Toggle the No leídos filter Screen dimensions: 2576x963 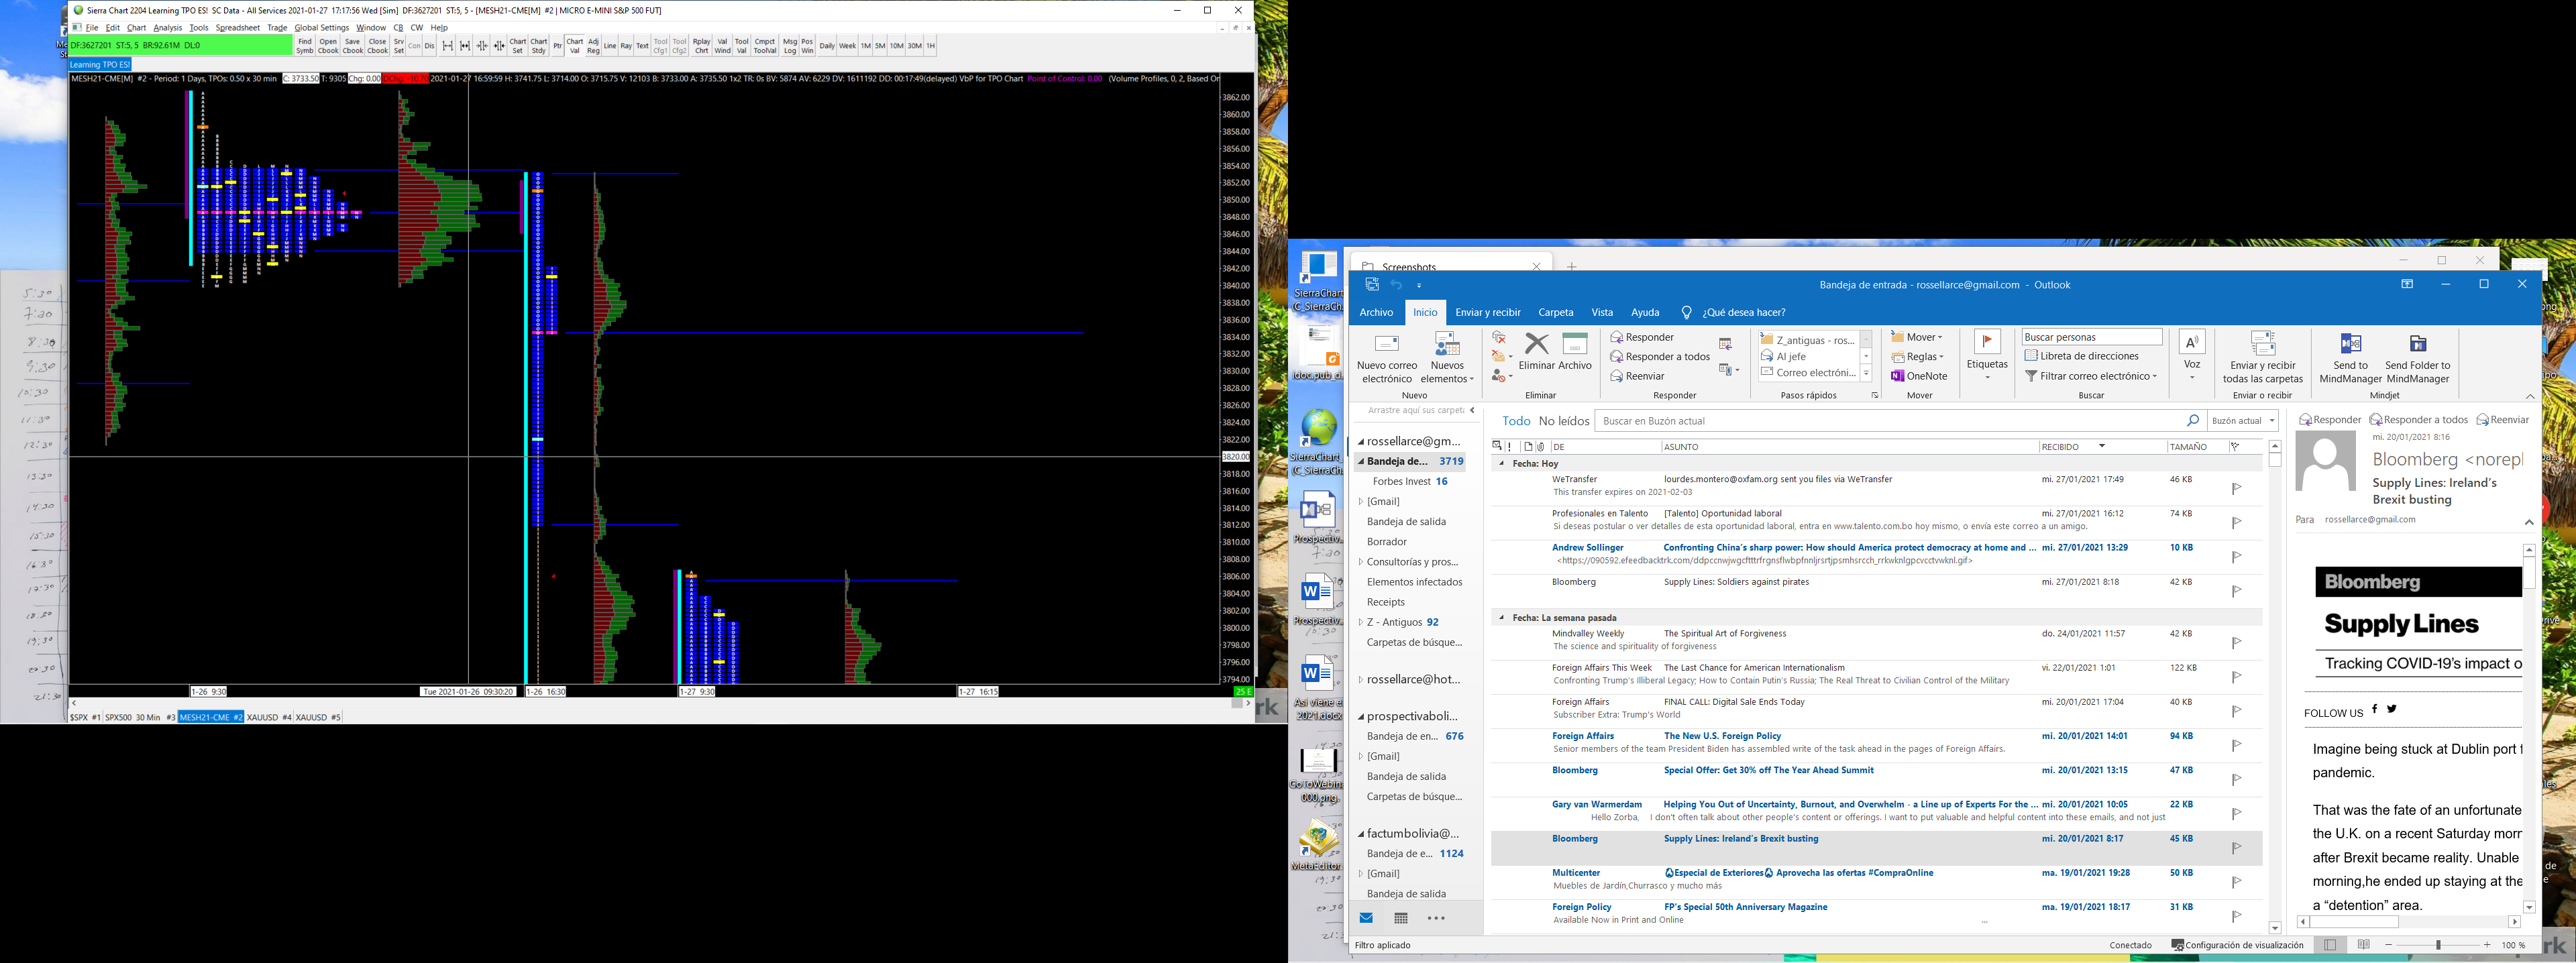tap(1563, 421)
